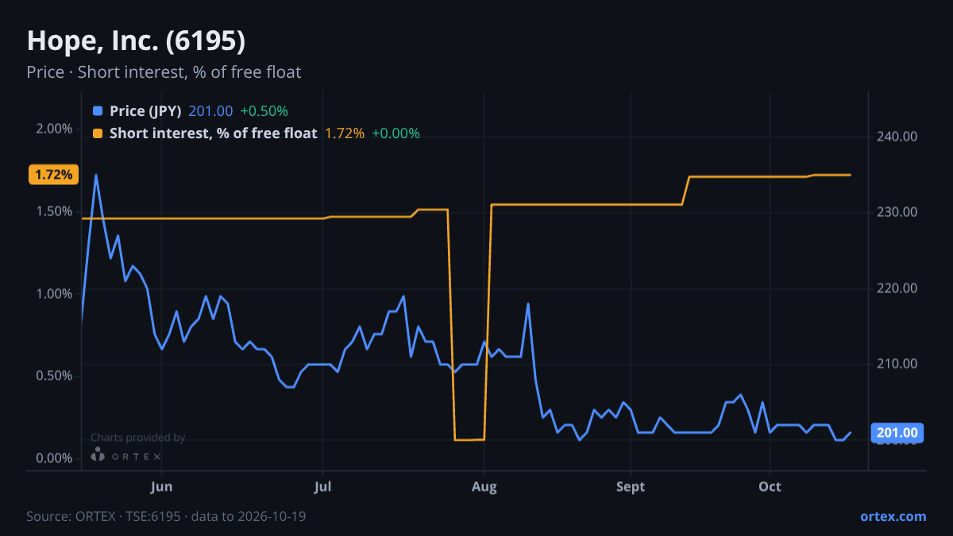Click the 240.00 right axis label
Image resolution: width=953 pixels, height=536 pixels.
[897, 137]
